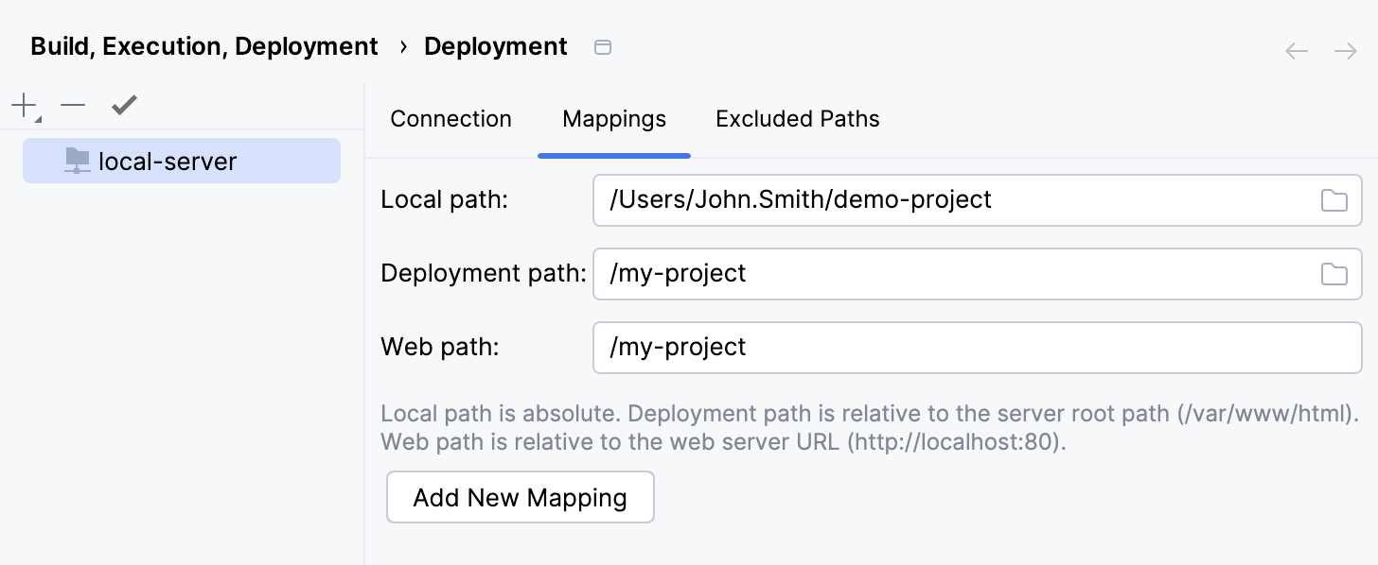The width and height of the screenshot is (1378, 565).
Task: Navigate to Build, Execution, Deployment breadcrumb
Action: [x=204, y=45]
